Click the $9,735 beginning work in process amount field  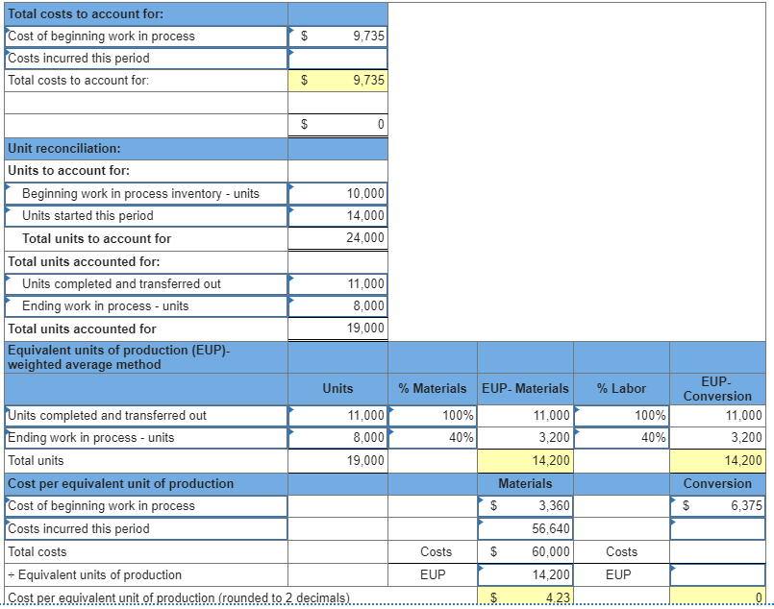coord(337,36)
